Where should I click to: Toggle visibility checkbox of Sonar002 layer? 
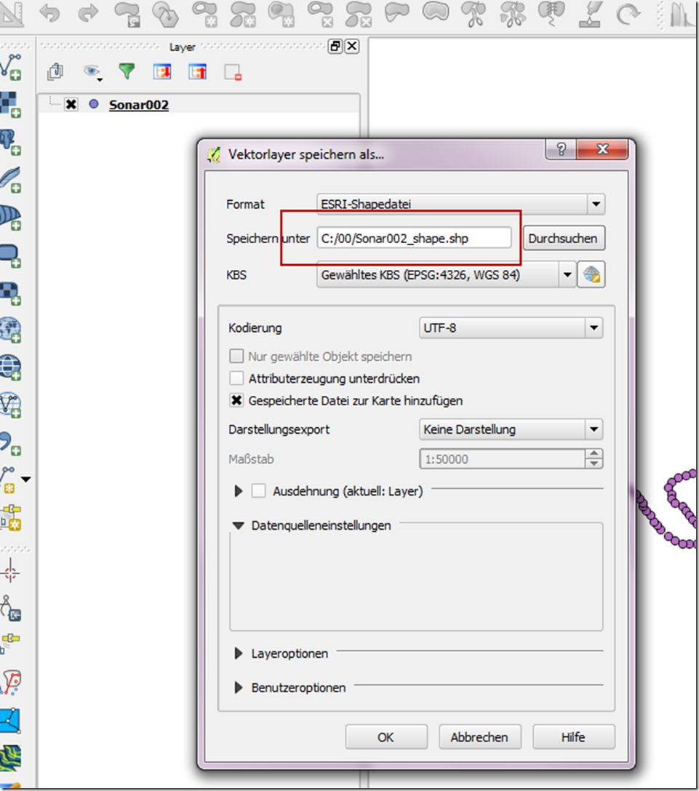[71, 105]
